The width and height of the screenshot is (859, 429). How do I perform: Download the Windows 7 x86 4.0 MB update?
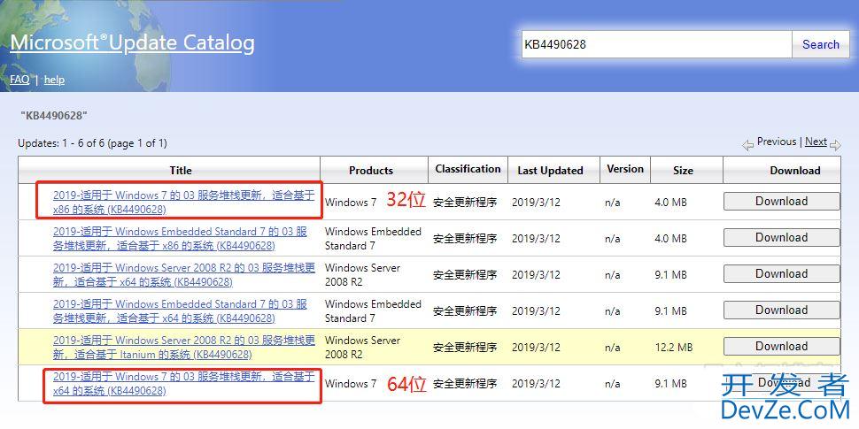pyautogui.click(x=781, y=202)
